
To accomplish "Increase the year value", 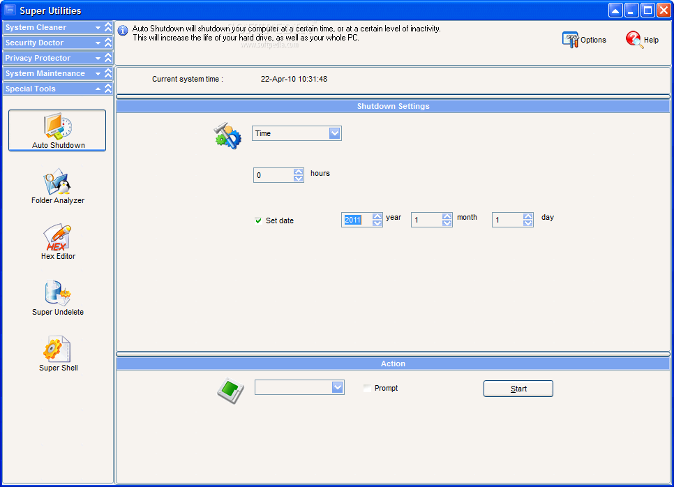I will (377, 216).
